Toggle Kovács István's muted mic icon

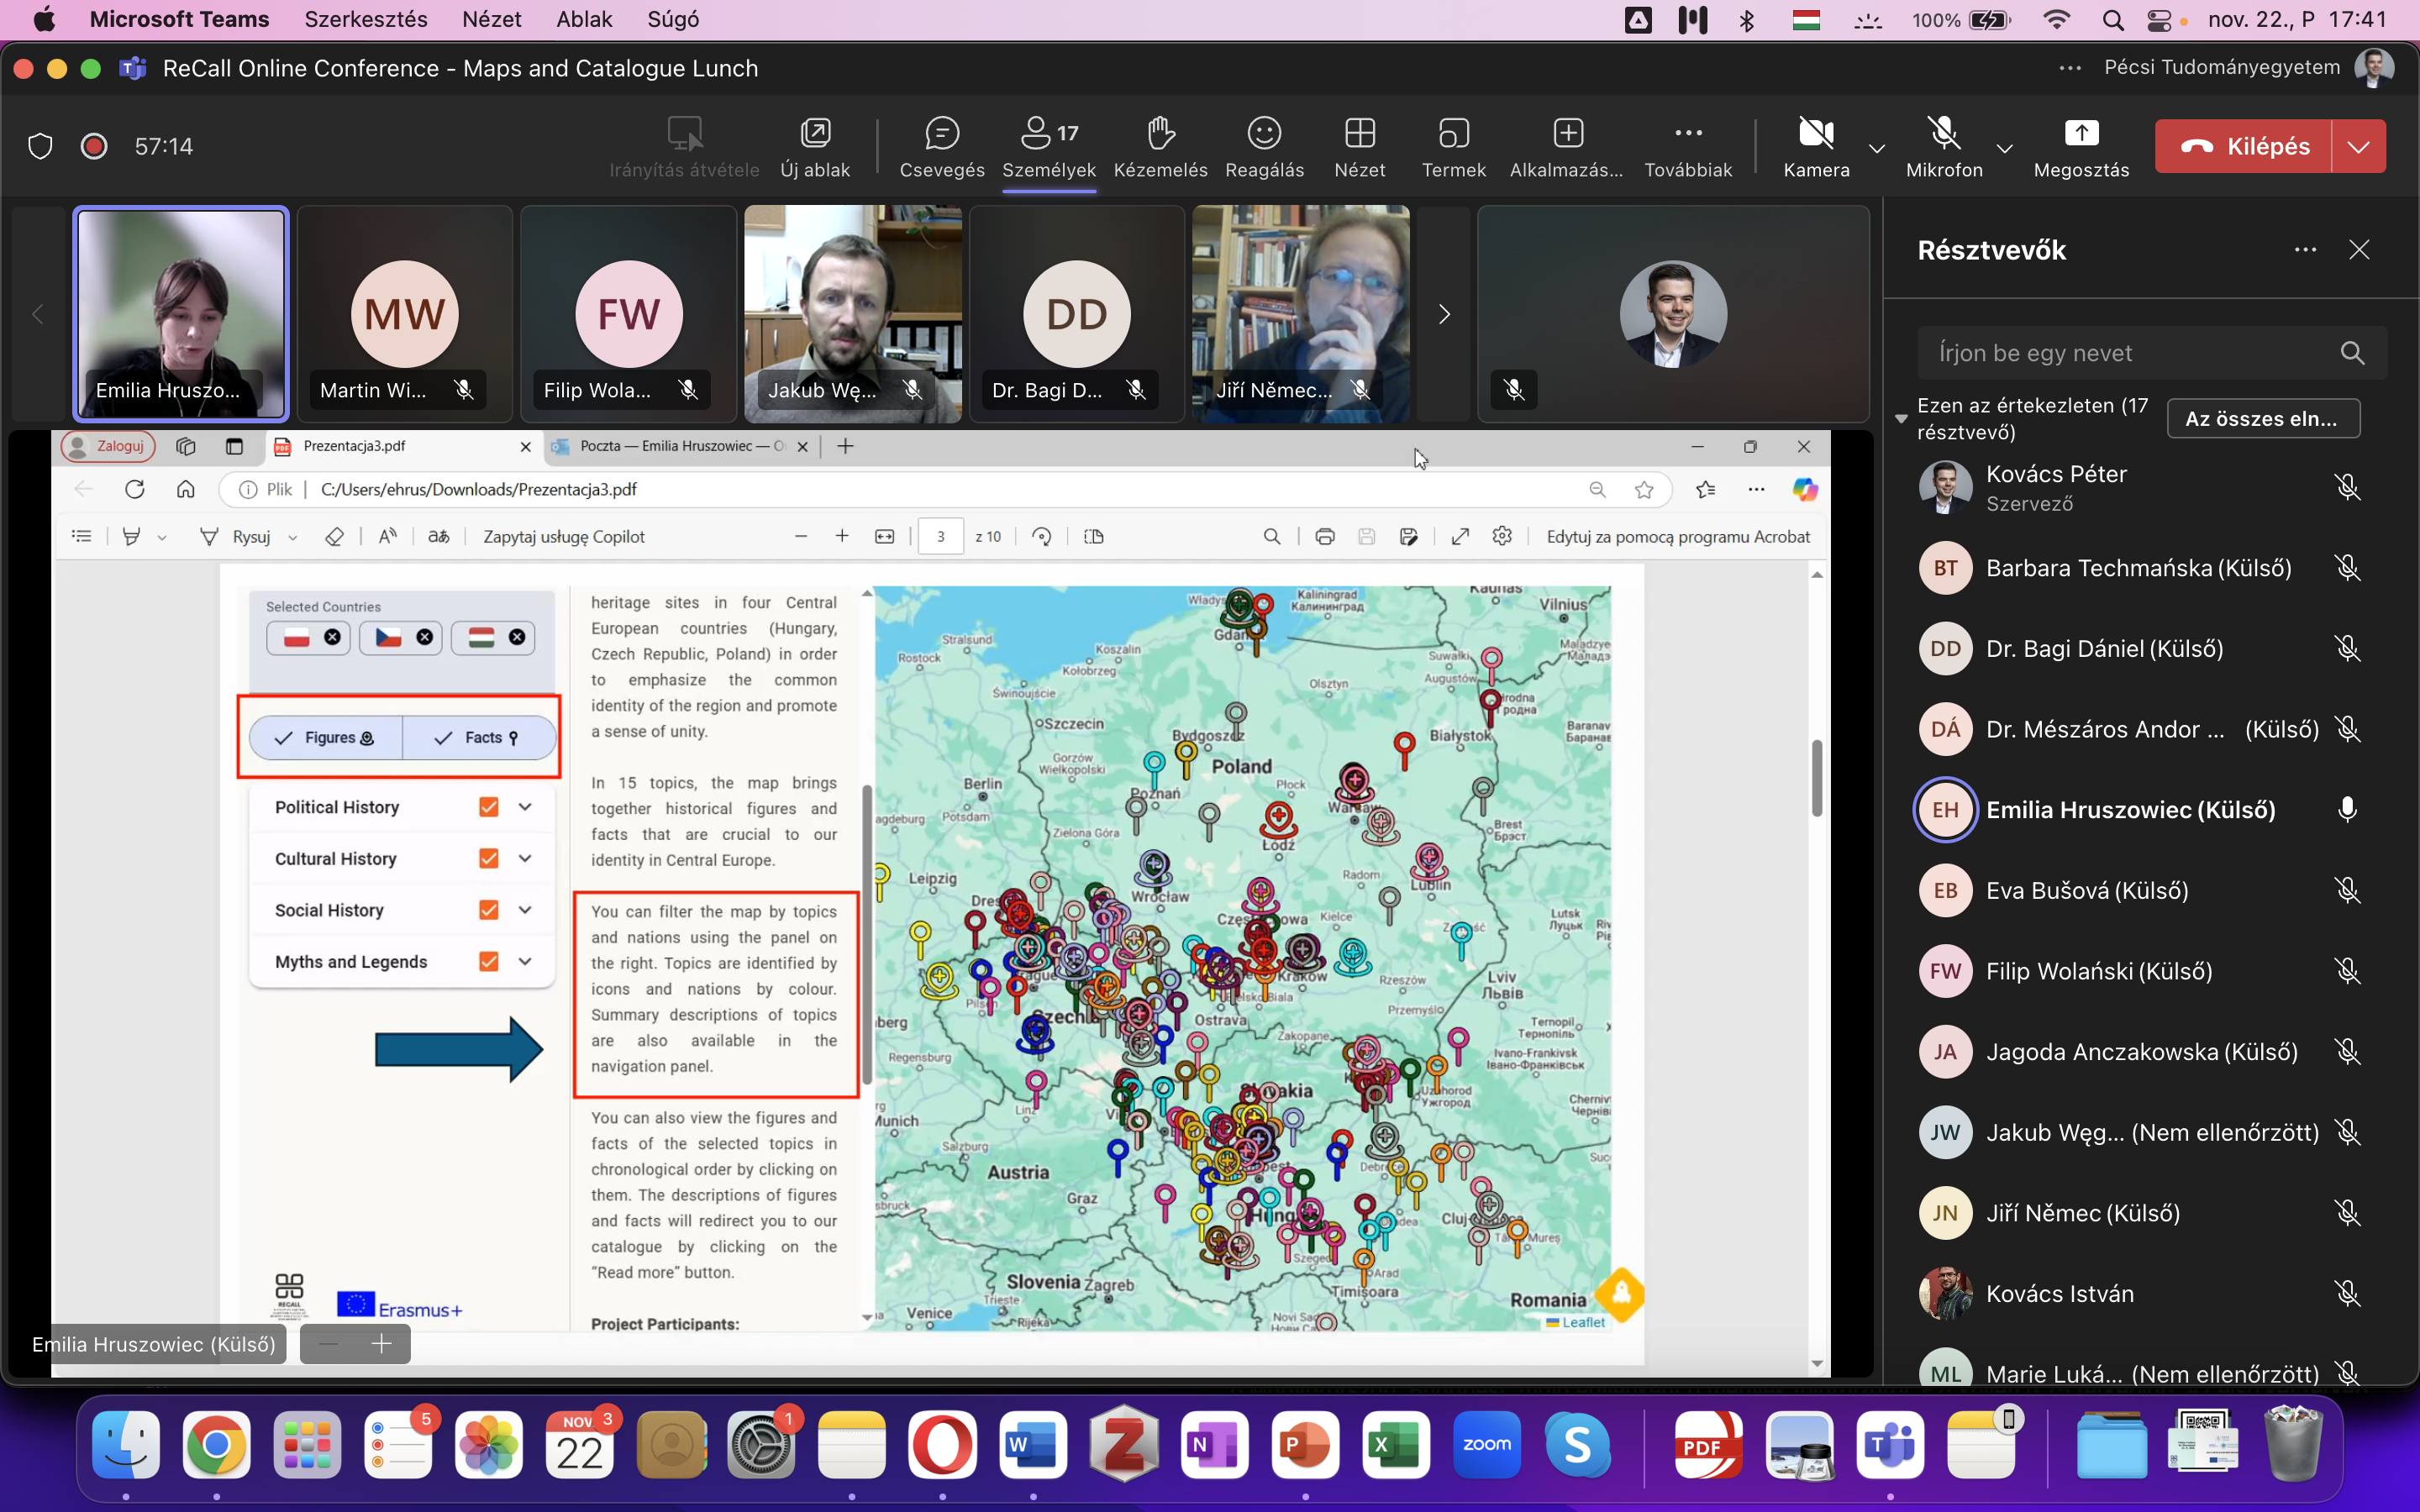[x=2347, y=1294]
